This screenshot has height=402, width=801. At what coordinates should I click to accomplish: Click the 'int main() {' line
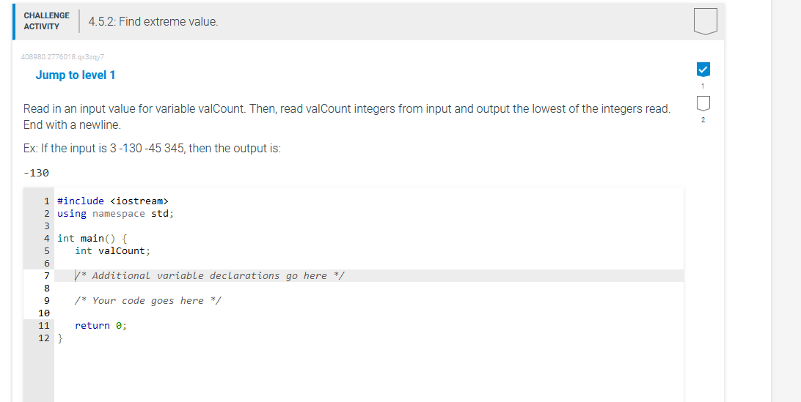tap(92, 238)
